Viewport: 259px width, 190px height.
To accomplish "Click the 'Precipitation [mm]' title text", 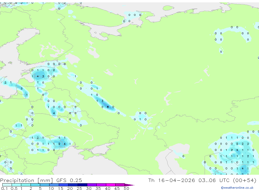I will tap(27, 180).
